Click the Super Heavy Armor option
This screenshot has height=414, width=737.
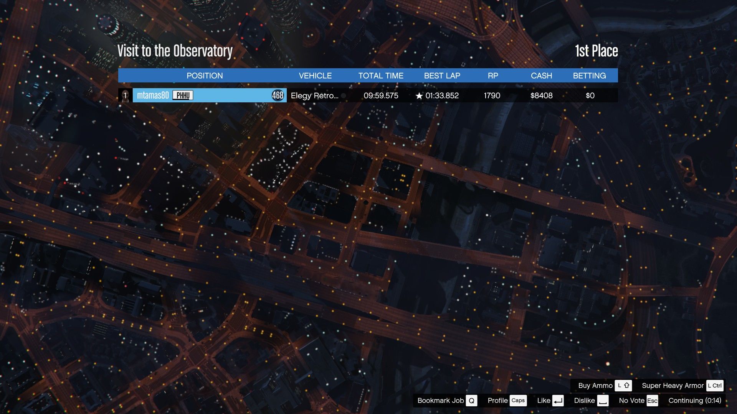(x=673, y=386)
